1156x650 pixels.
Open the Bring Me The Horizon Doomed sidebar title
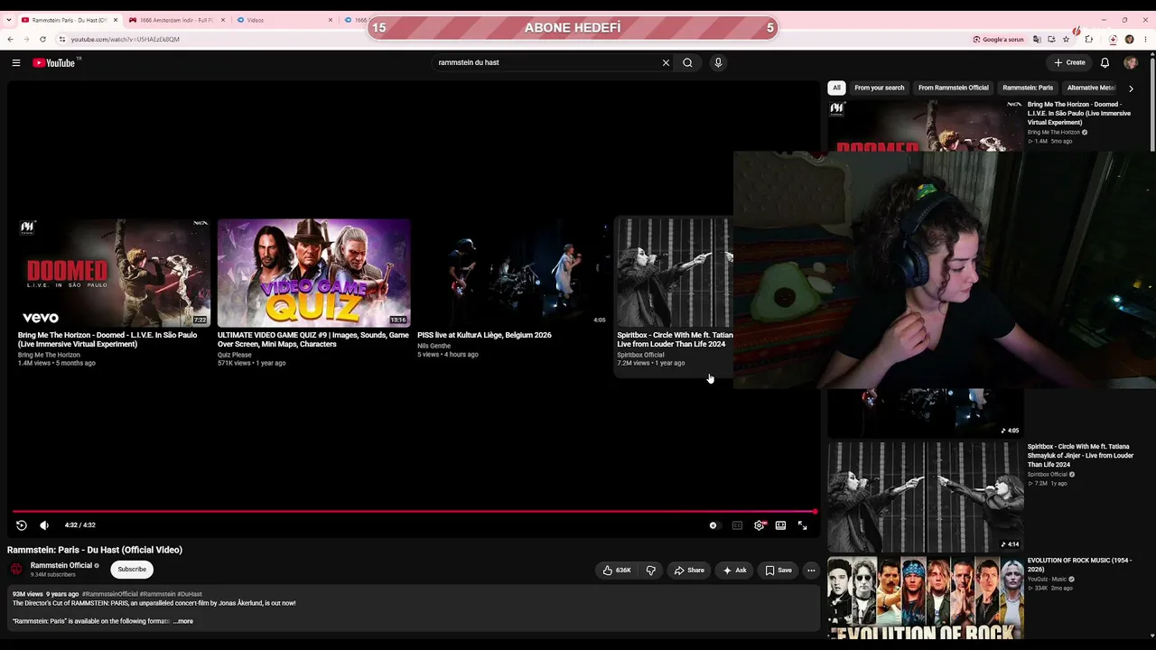click(x=1079, y=113)
